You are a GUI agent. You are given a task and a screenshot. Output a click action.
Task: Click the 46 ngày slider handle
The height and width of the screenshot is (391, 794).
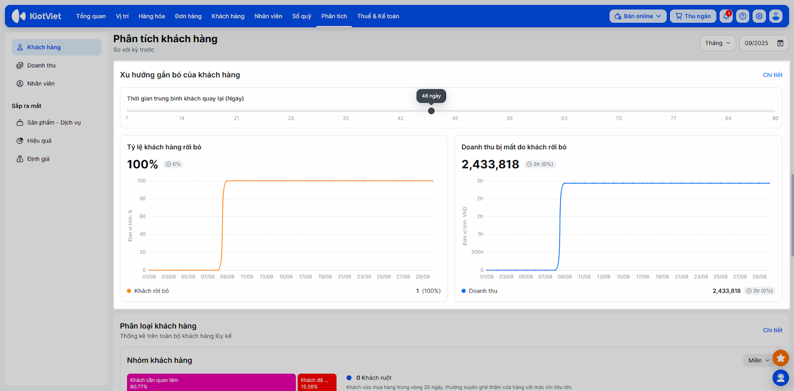(x=431, y=111)
